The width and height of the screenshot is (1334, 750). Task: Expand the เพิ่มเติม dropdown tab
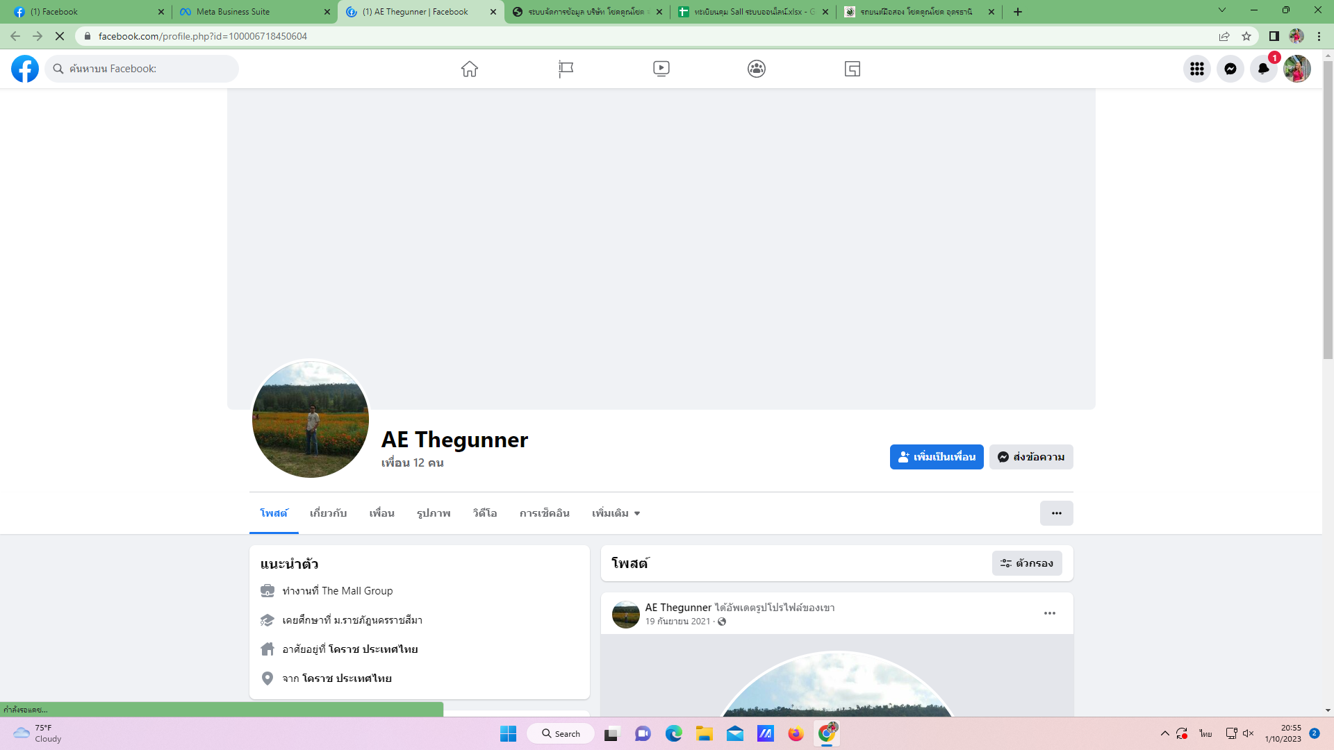616,513
